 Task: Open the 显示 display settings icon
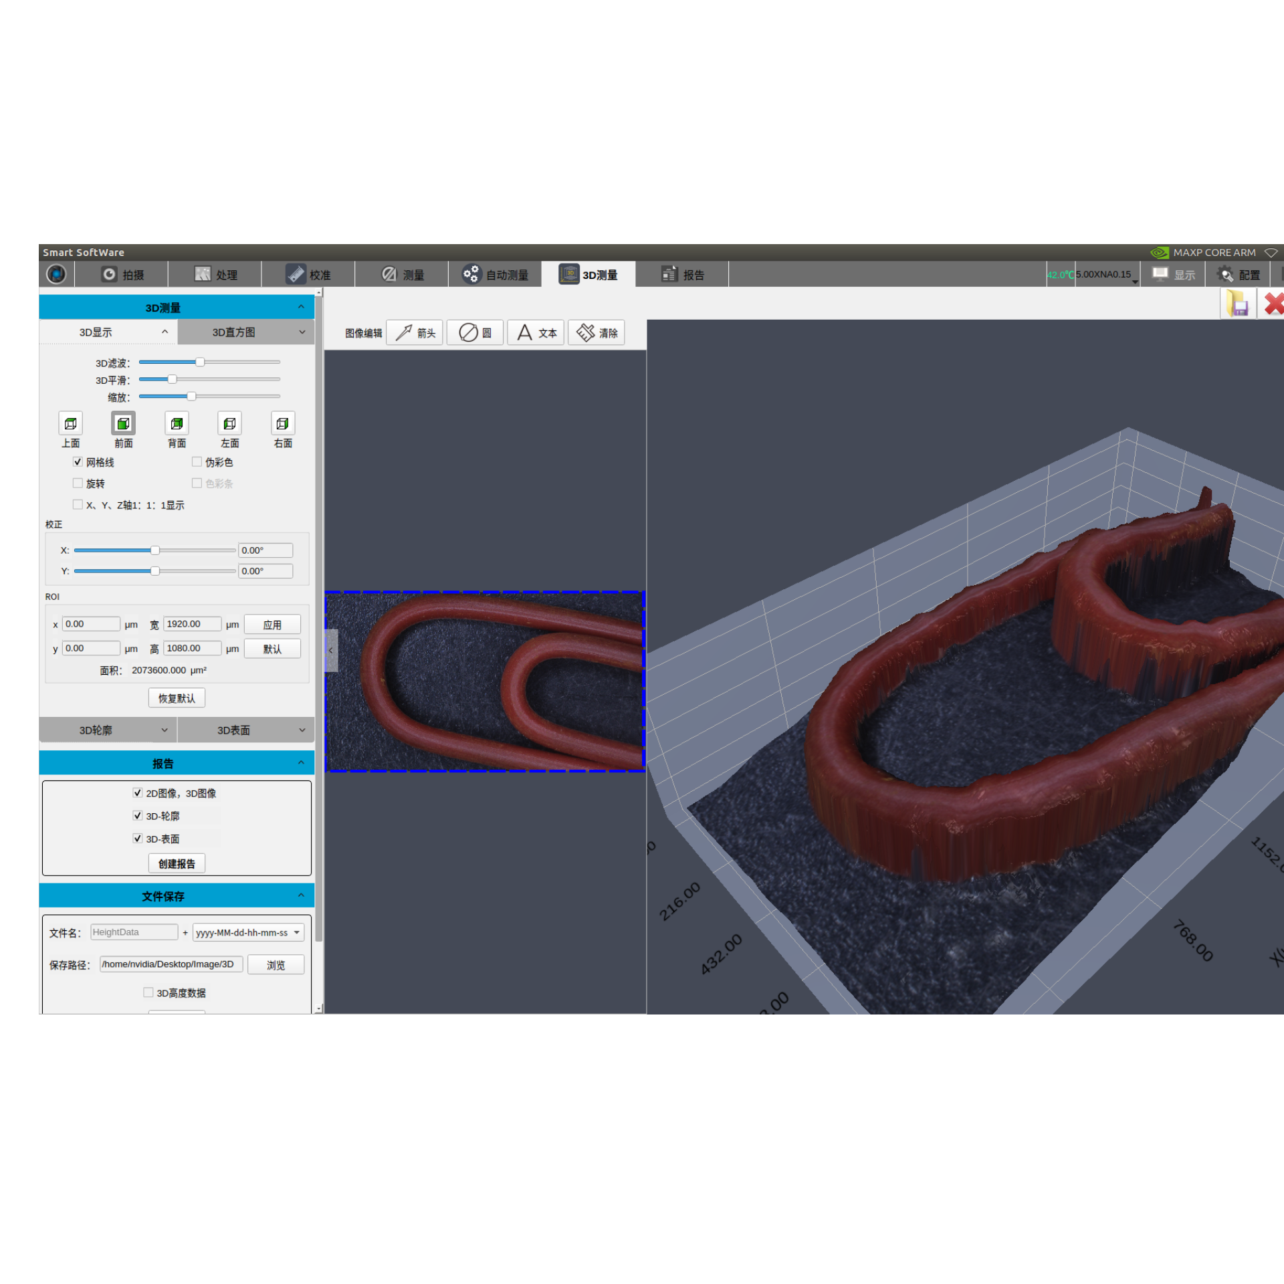click(x=1160, y=274)
